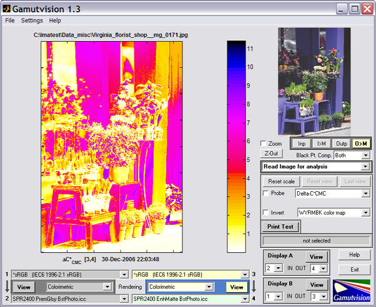Open the Help menu

point(55,21)
